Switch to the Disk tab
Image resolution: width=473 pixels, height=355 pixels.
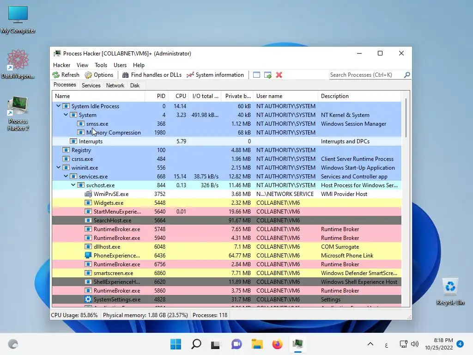(135, 86)
